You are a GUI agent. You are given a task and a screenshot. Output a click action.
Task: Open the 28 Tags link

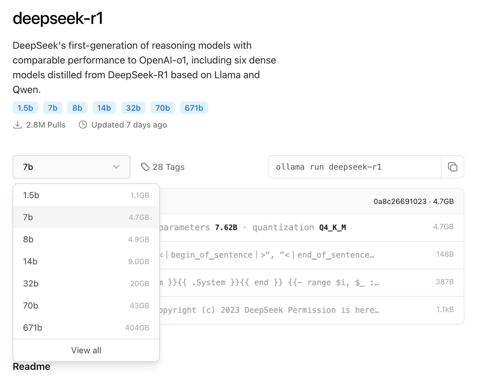[168, 167]
